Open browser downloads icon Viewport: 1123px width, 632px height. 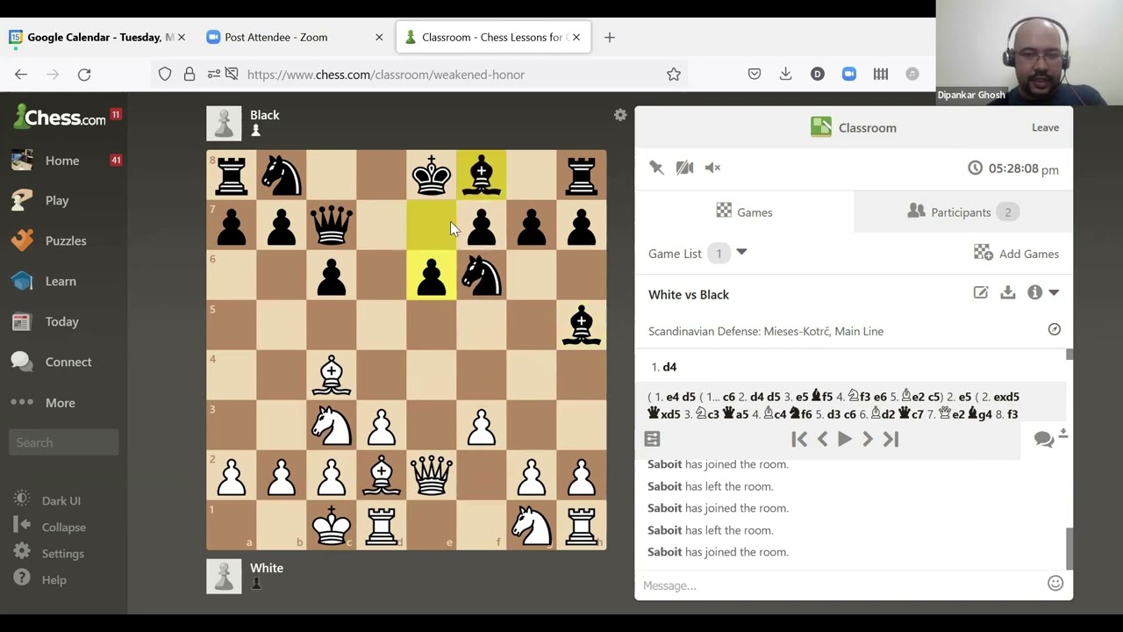coord(786,75)
